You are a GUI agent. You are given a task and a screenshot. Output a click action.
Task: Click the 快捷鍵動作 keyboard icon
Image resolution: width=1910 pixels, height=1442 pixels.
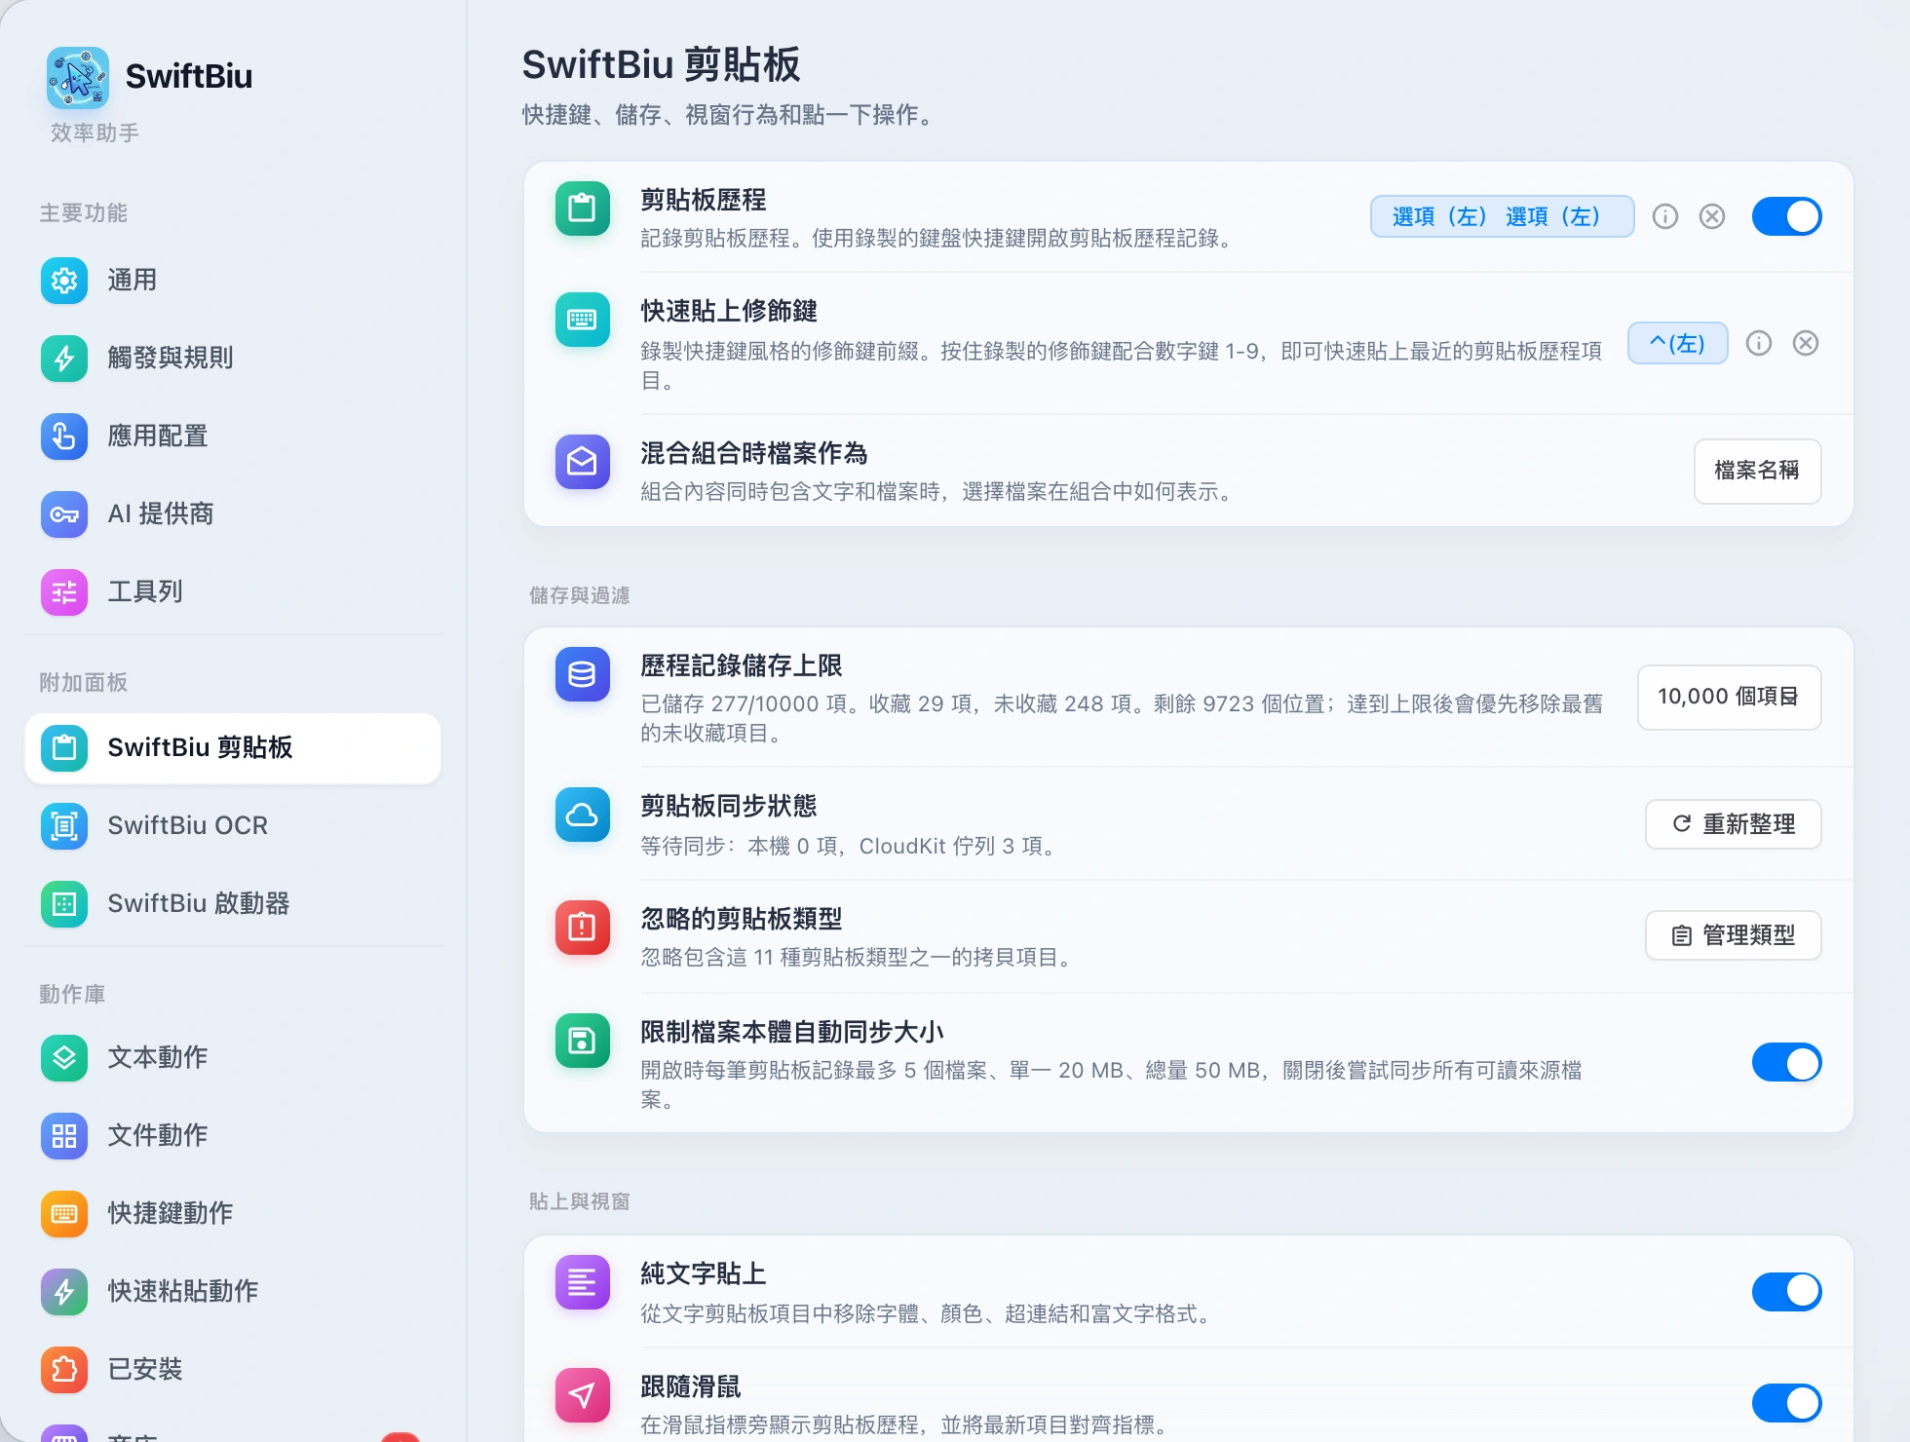64,1214
